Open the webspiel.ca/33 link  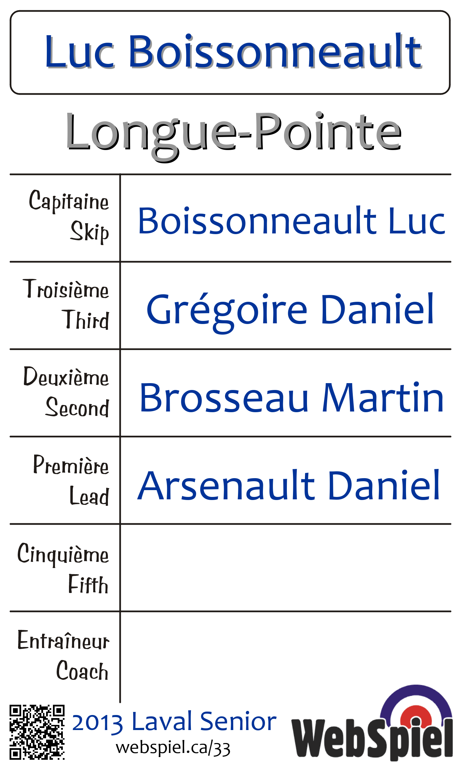pos(173,748)
